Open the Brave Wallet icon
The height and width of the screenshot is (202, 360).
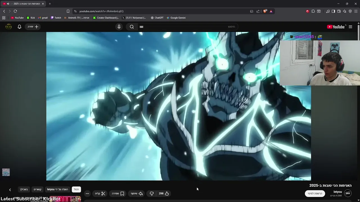(339, 11)
